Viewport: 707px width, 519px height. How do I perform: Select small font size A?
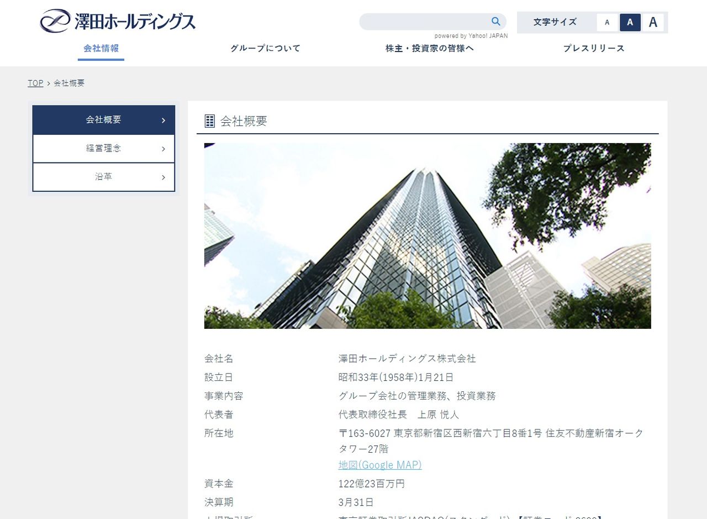coord(607,23)
